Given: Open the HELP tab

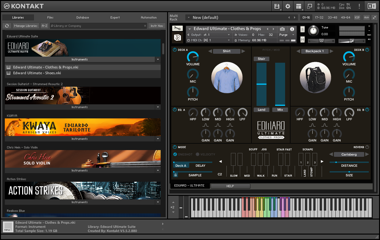Looking at the screenshot, I should [230, 186].
